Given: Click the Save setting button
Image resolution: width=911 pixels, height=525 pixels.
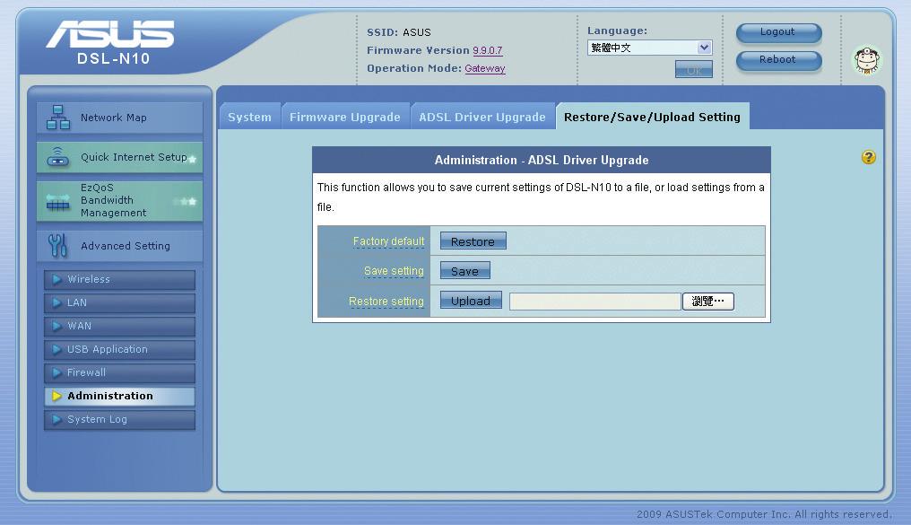Looking at the screenshot, I should [464, 271].
